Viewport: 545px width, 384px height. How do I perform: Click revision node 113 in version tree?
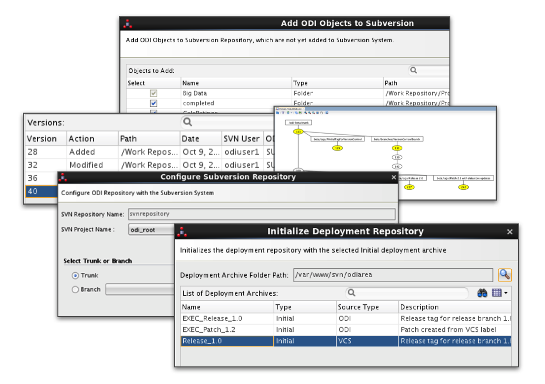(x=298, y=131)
